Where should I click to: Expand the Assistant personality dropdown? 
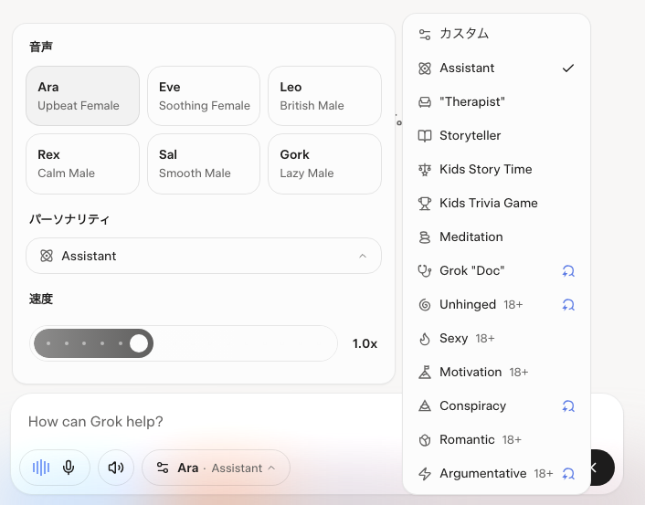pos(203,256)
